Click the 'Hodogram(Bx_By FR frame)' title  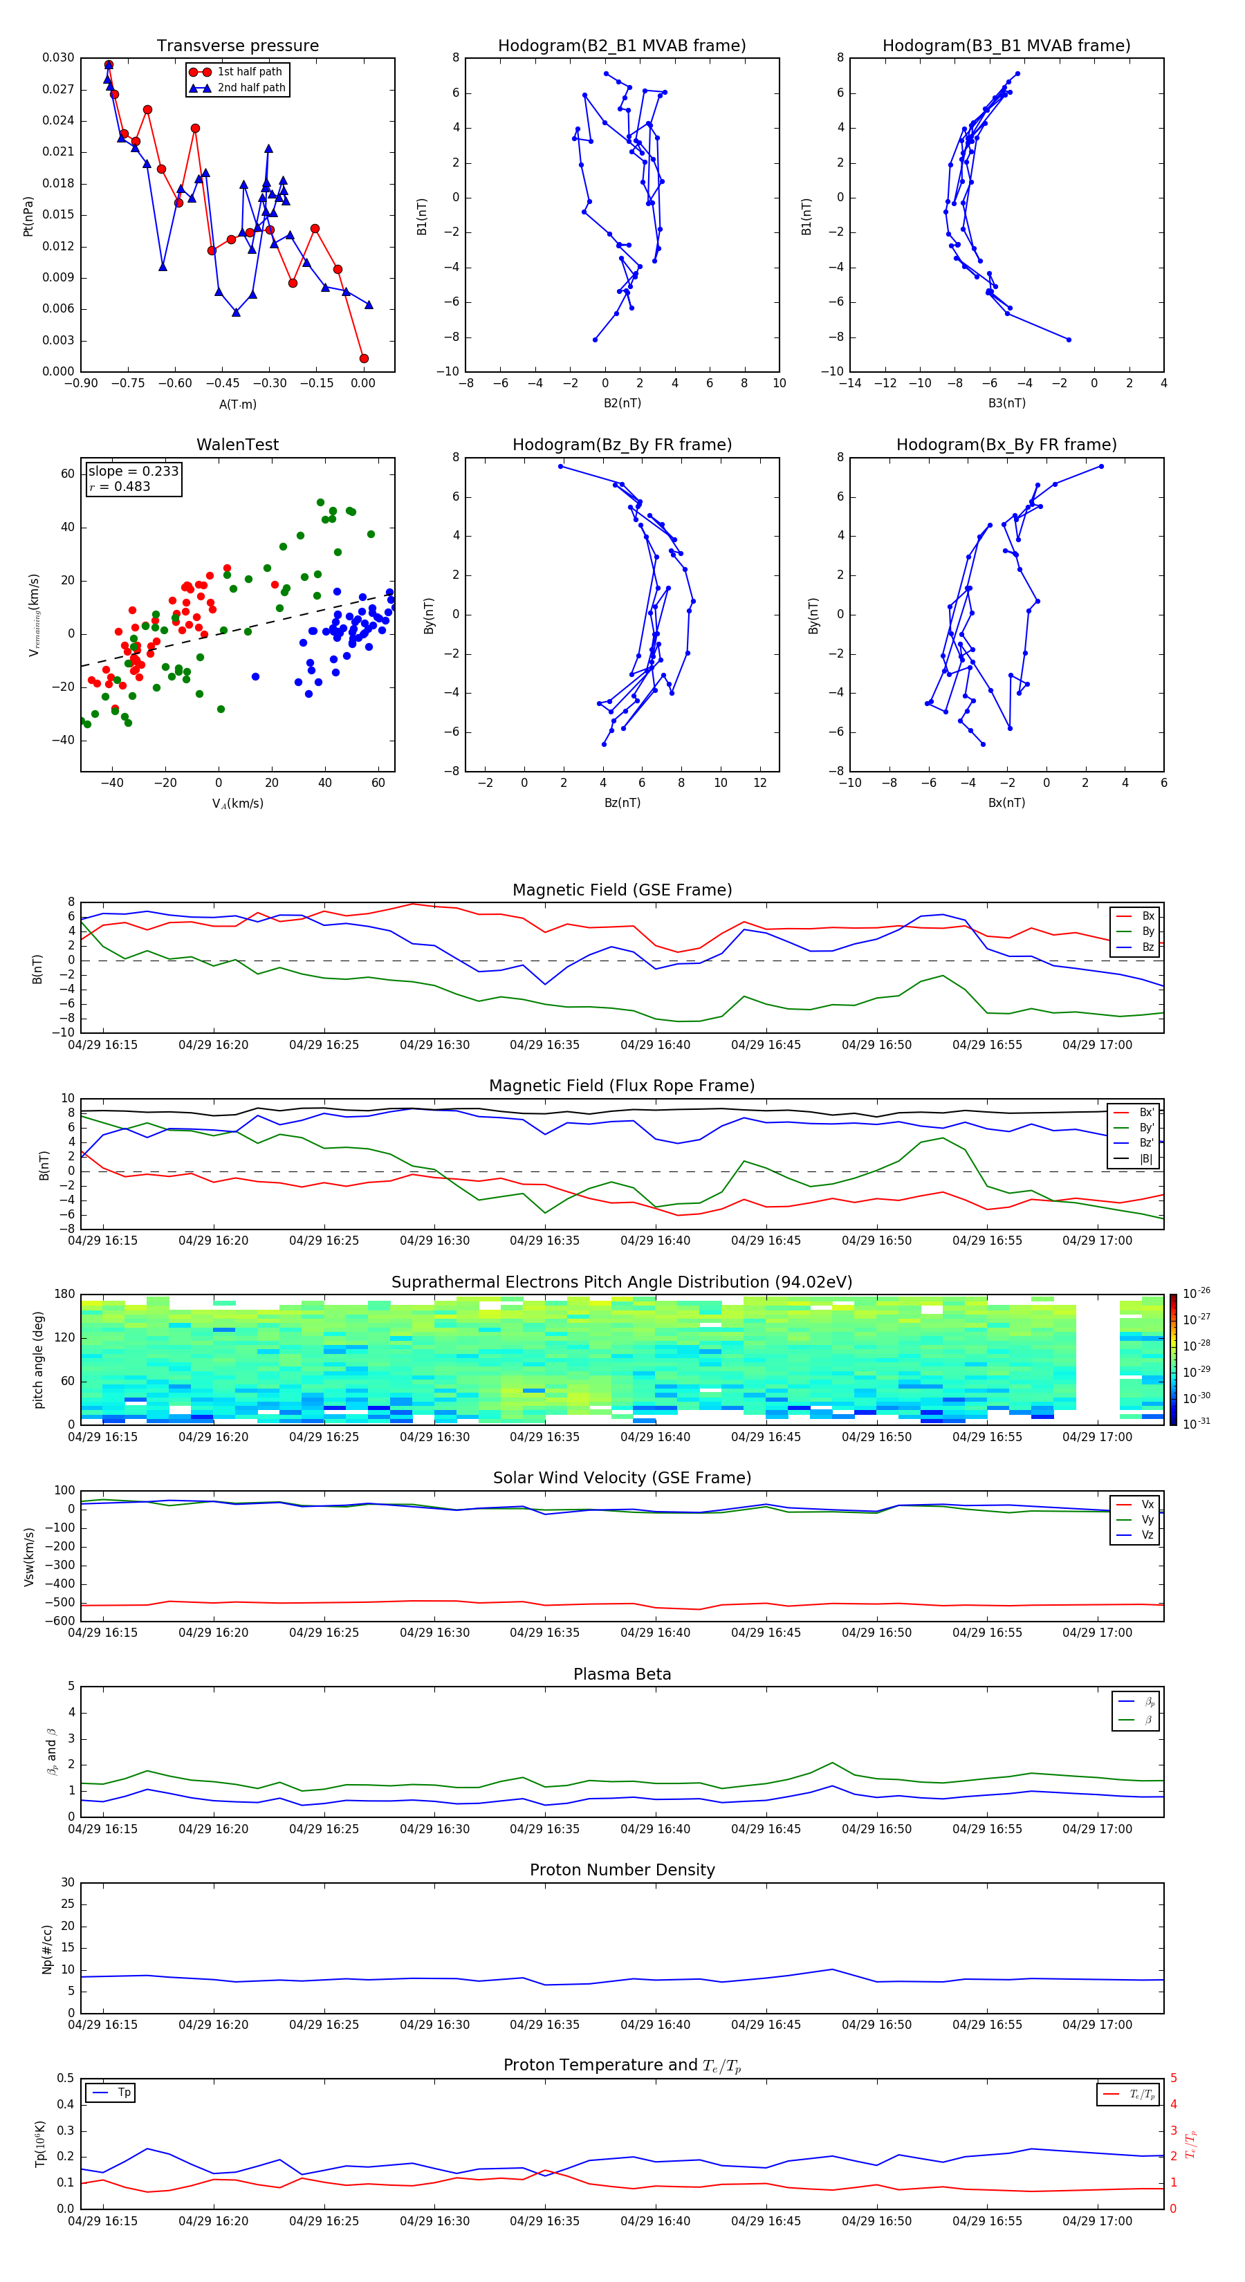coord(1006,445)
